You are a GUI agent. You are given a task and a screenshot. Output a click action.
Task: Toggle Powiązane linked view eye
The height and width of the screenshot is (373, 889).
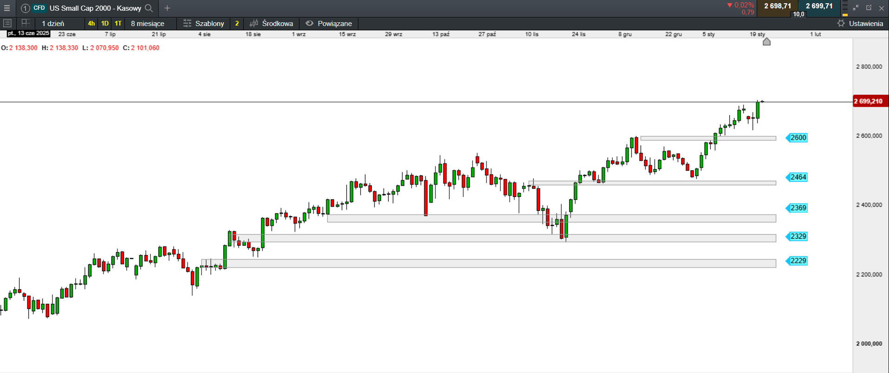tap(310, 23)
